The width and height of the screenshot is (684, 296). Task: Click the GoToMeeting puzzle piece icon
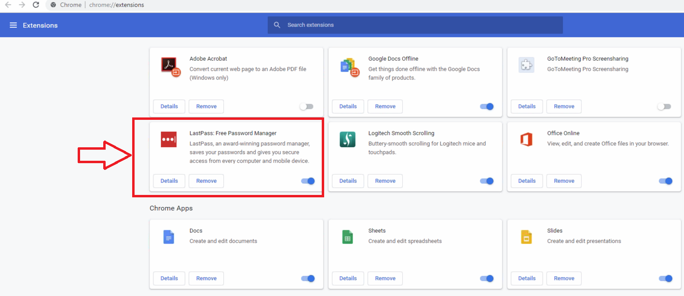pos(526,65)
